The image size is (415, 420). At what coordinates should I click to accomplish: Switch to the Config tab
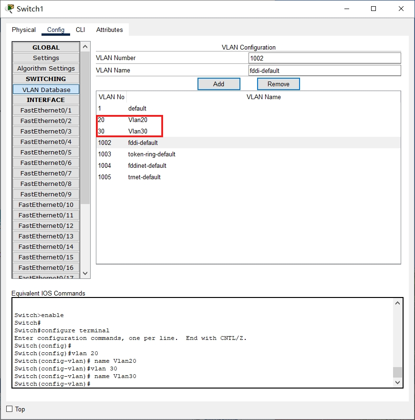(x=56, y=30)
